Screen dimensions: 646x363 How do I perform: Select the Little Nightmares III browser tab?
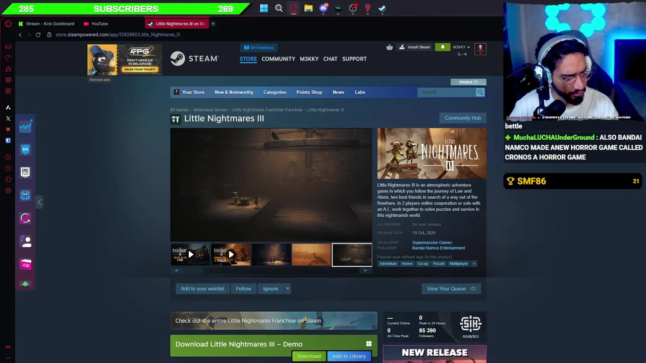point(177,24)
